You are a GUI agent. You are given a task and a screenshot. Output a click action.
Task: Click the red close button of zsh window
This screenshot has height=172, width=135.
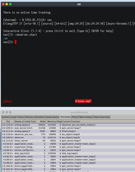(x=3, y=4)
